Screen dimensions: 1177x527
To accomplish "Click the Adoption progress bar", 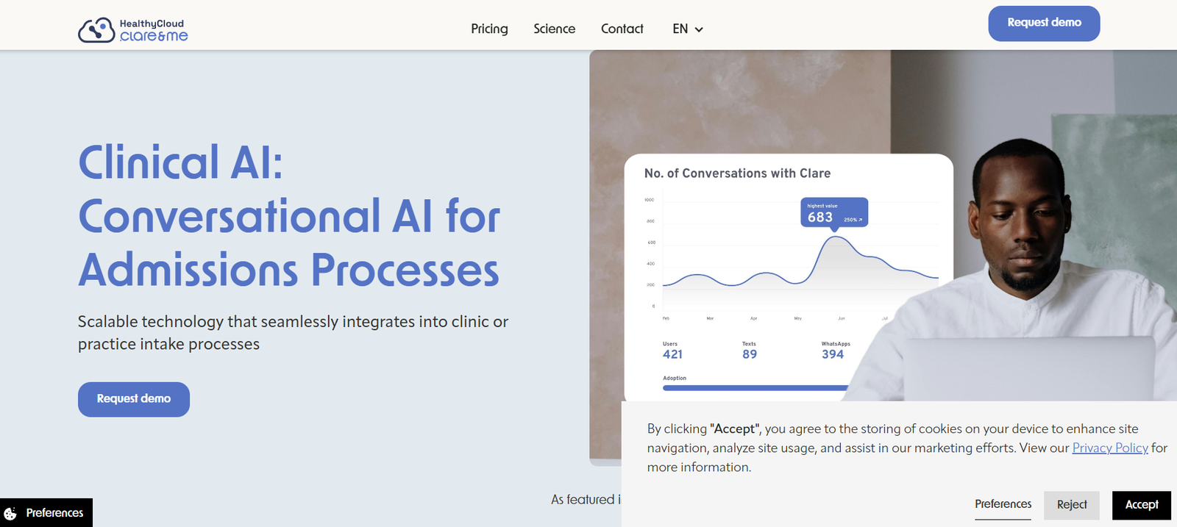I will pyautogui.click(x=754, y=387).
